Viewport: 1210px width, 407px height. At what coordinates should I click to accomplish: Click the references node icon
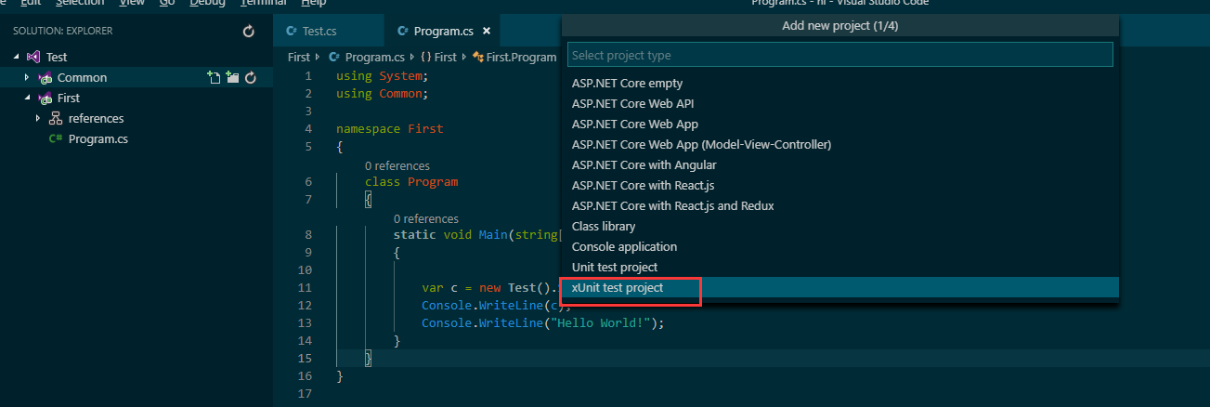(56, 119)
